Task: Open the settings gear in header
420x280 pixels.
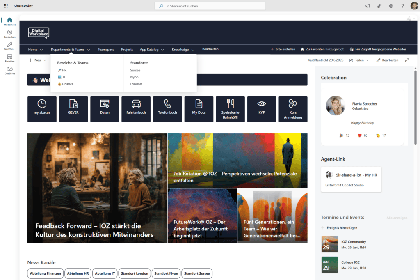Action: tap(391, 6)
